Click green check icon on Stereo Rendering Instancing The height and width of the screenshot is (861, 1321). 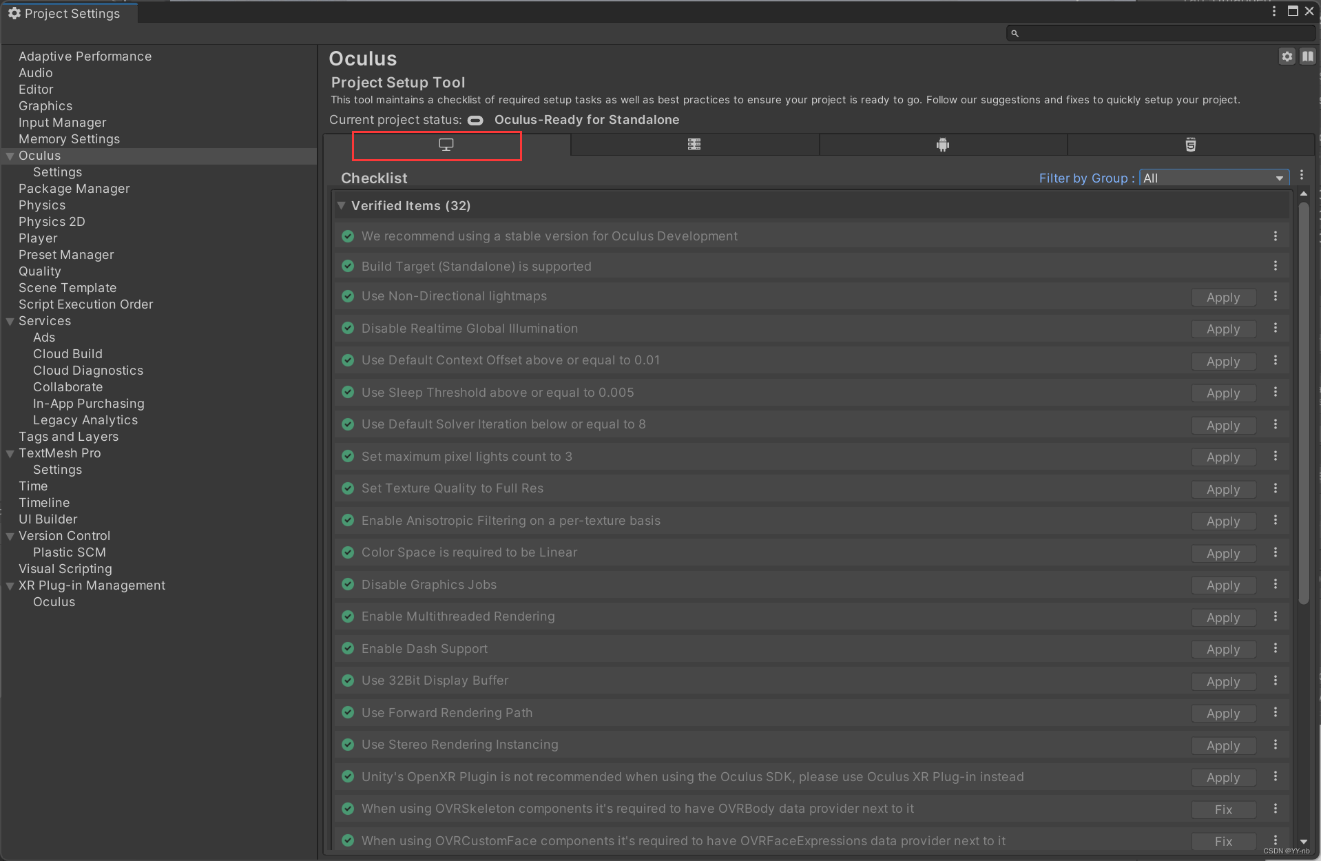[348, 744]
